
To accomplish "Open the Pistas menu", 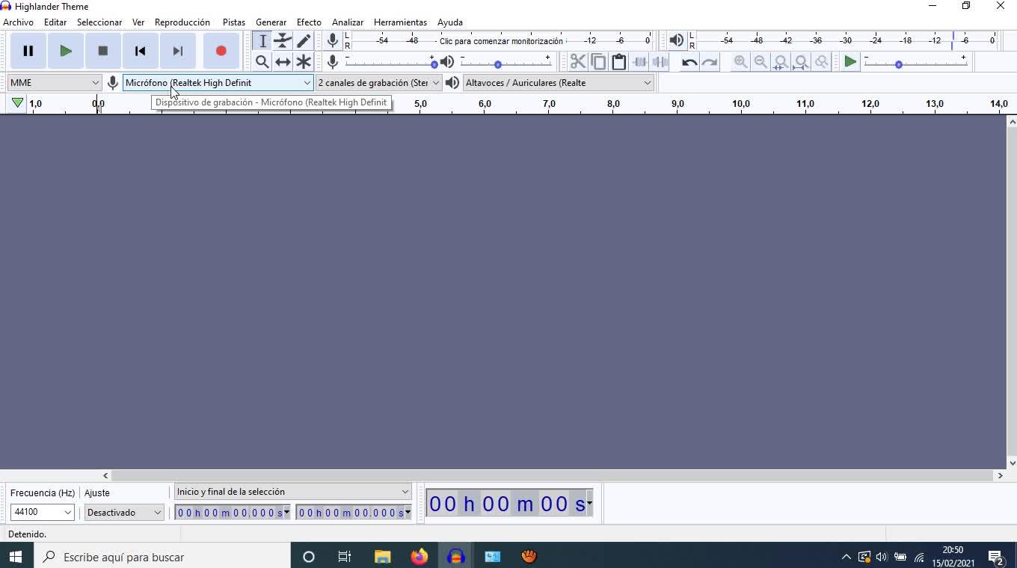I will coord(234,22).
